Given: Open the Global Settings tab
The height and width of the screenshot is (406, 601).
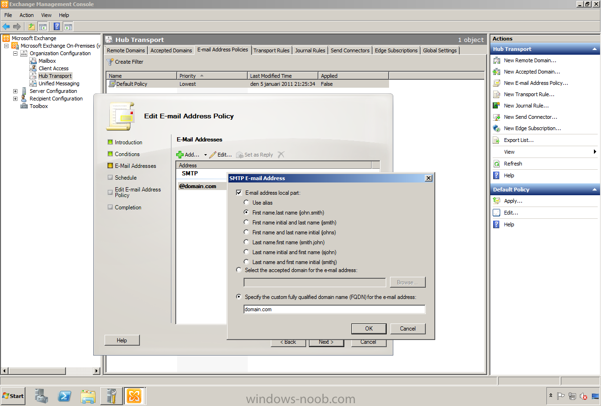Looking at the screenshot, I should 440,50.
